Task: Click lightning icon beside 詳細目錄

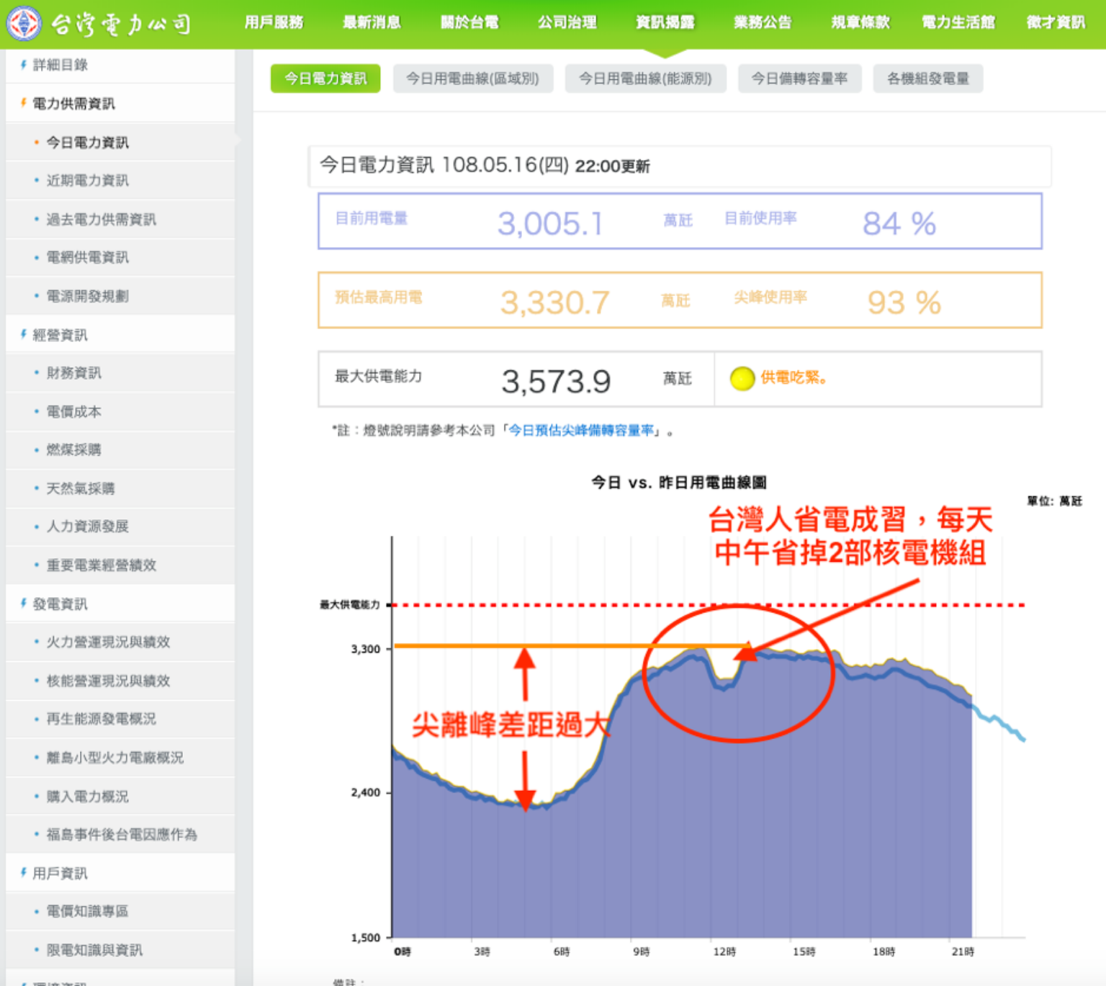Action: tap(23, 65)
